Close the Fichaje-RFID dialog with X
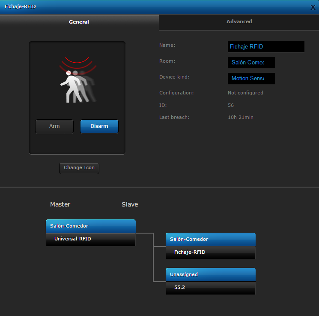The height and width of the screenshot is (316, 319). (x=313, y=8)
